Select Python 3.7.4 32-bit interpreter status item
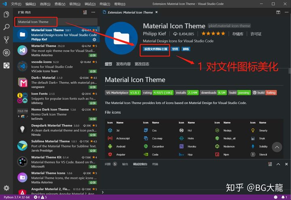 point(17,197)
